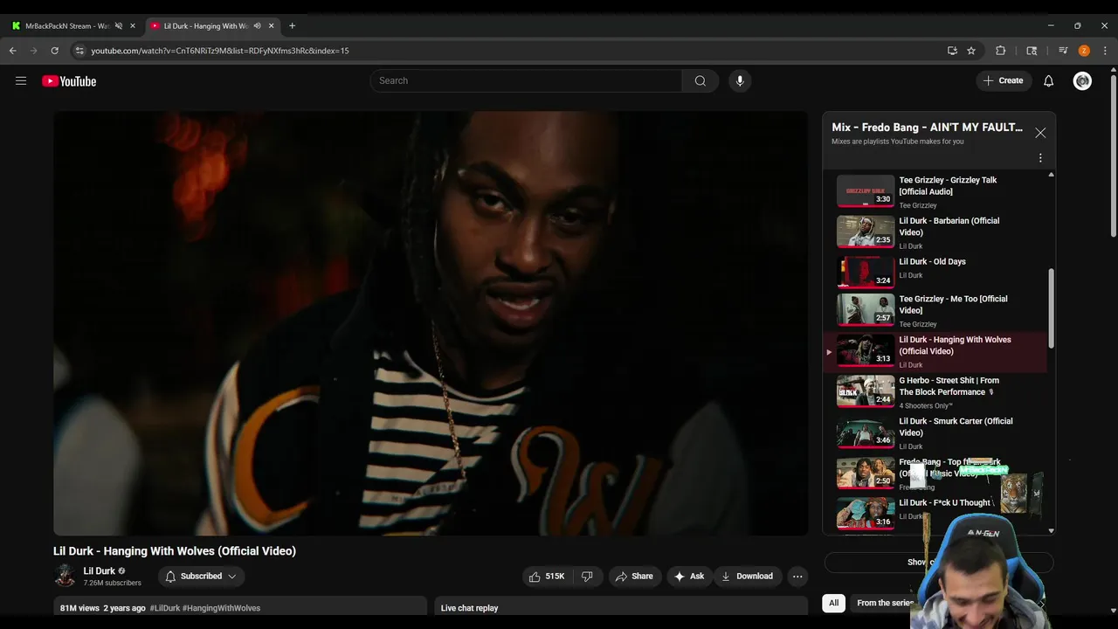Reload the page

tap(54, 51)
